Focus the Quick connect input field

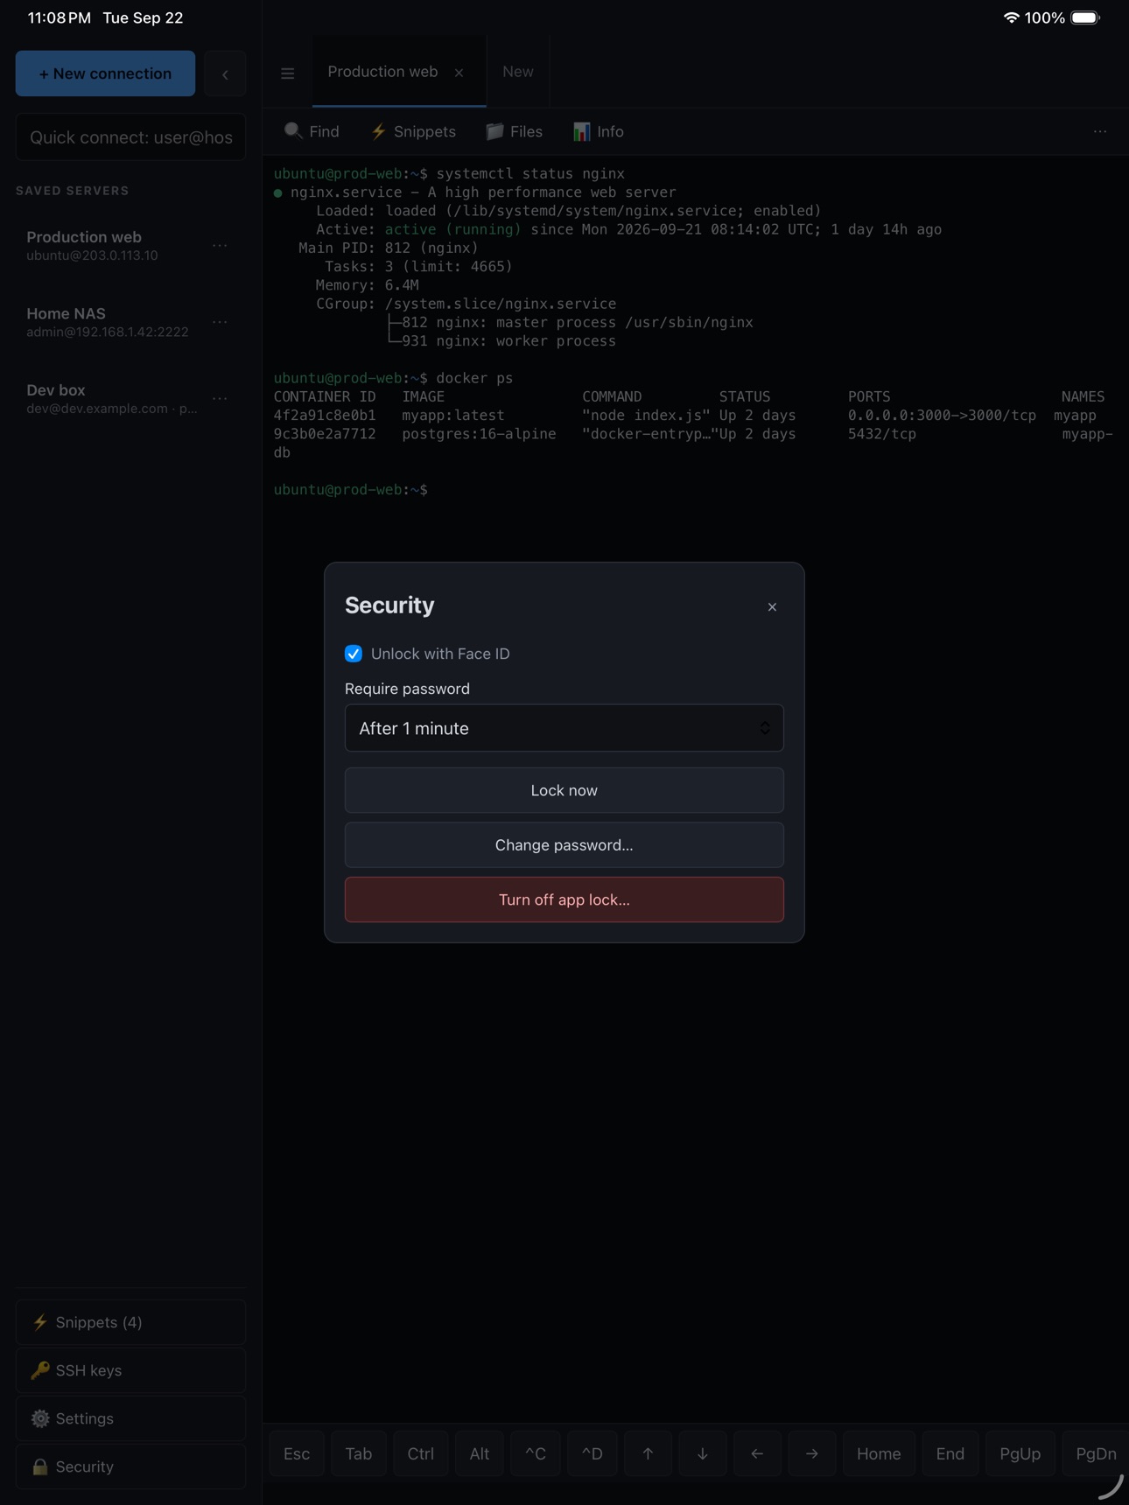pyautogui.click(x=130, y=137)
